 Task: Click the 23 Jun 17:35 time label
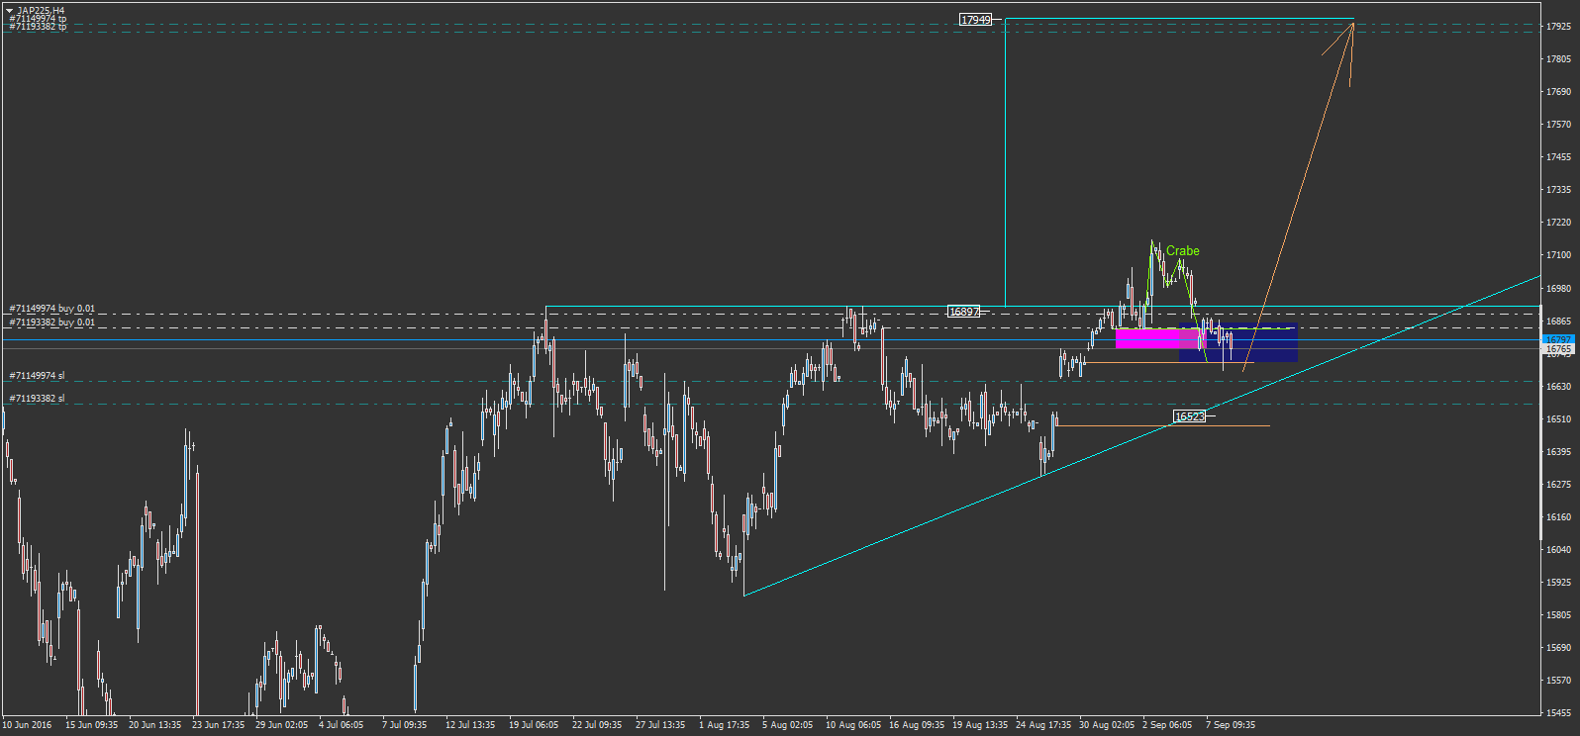(218, 725)
